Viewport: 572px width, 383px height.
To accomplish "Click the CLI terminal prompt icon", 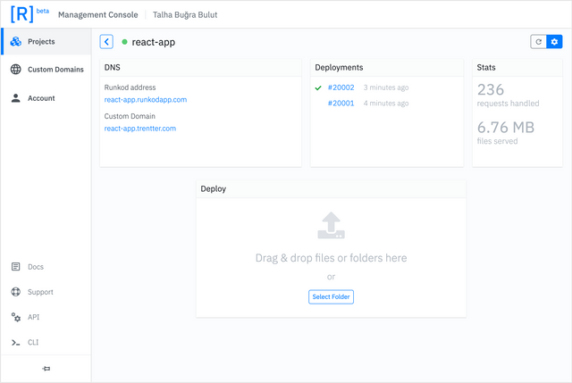I will (16, 343).
